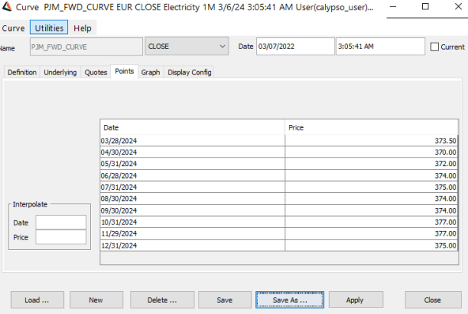Screen dimensions: 468x314
Task: Click the time field 3:05:41 AM
Action: [380, 46]
